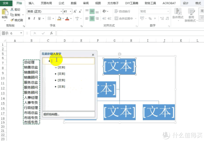Apply the fill color bucket
Image resolution: width=204 pixels, height=141 pixels.
(59, 19)
